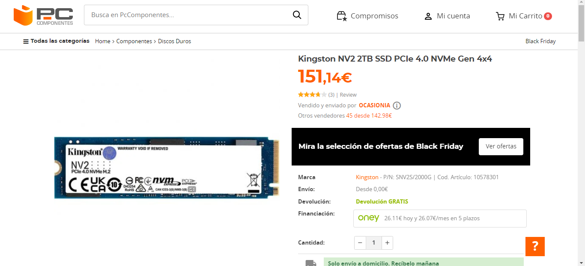Click the Kingston NV2 SSD product image
585x266 pixels.
click(x=167, y=167)
